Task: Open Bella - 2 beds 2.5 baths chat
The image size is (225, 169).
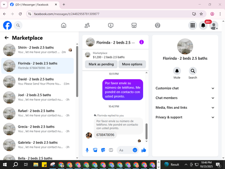Action: 37,157
